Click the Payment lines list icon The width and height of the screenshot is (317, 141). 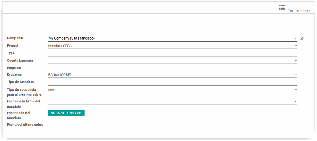[282, 8]
